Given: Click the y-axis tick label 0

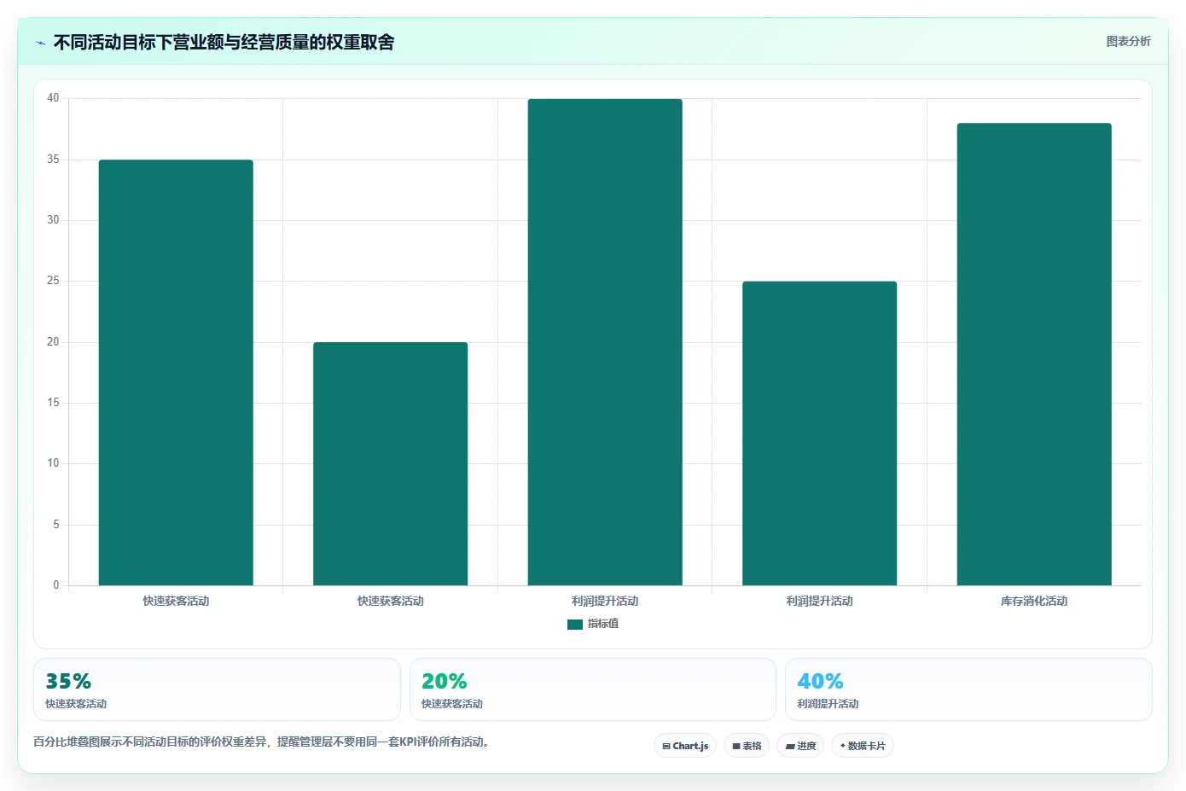Looking at the screenshot, I should pyautogui.click(x=56, y=585).
